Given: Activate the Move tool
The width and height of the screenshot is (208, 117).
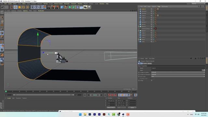Looking at the screenshot, I should point(16,7).
